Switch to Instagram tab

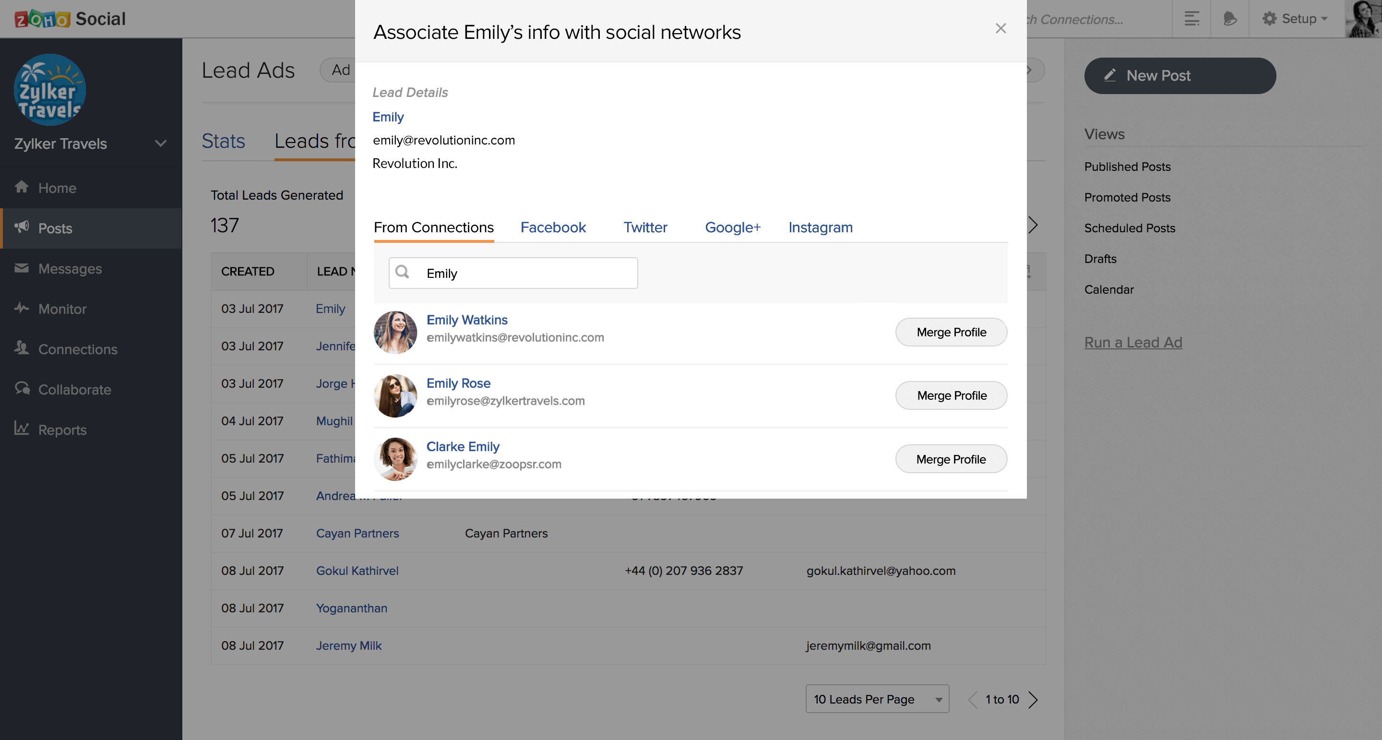(x=820, y=227)
